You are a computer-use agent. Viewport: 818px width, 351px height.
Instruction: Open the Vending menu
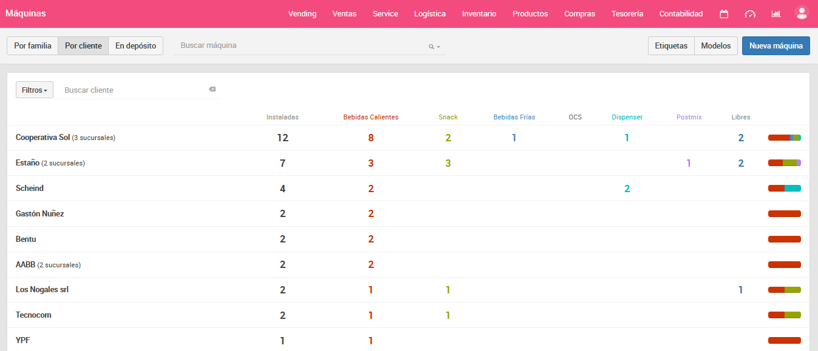tap(302, 14)
